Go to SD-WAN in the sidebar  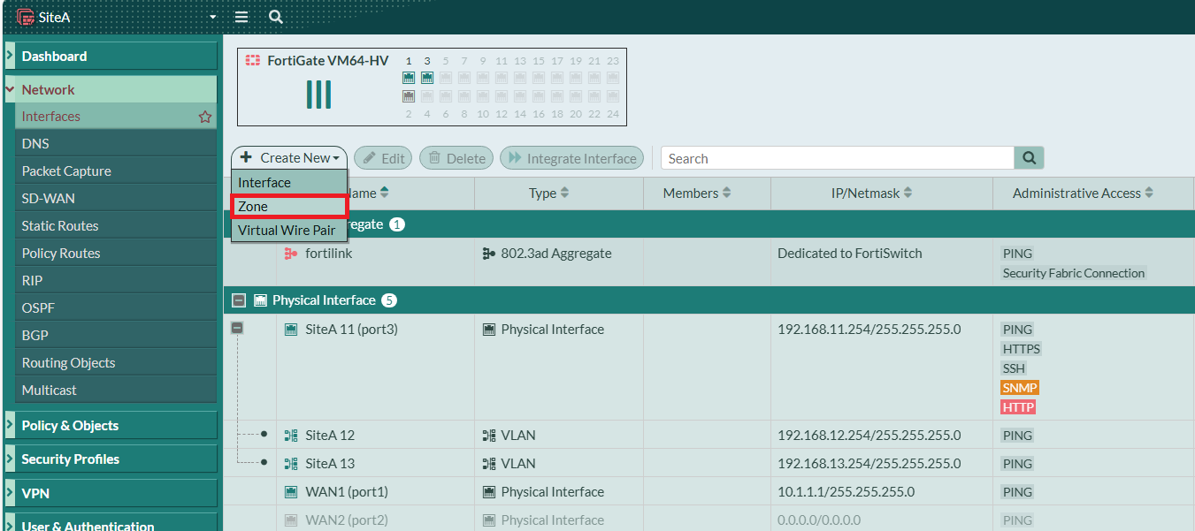pyautogui.click(x=116, y=199)
